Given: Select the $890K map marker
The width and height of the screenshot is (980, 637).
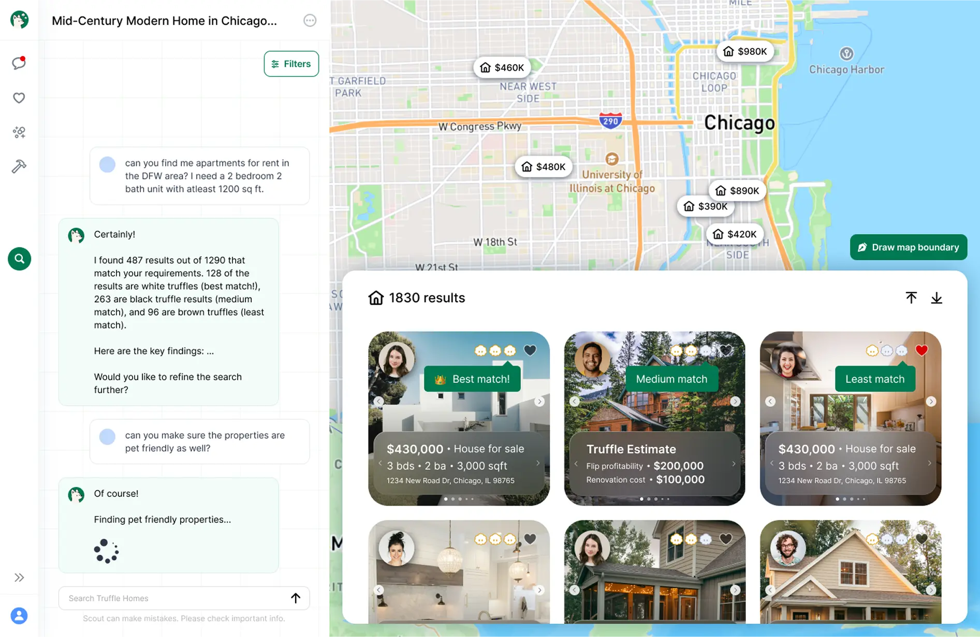Looking at the screenshot, I should pos(737,190).
